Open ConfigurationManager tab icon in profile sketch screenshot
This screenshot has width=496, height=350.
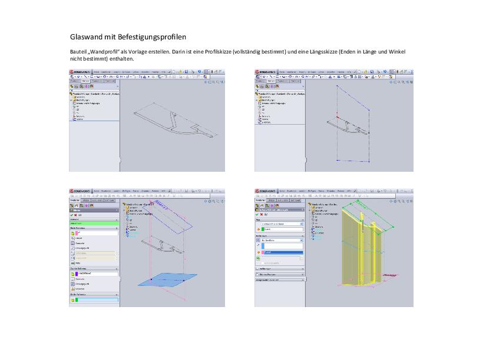click(81, 86)
